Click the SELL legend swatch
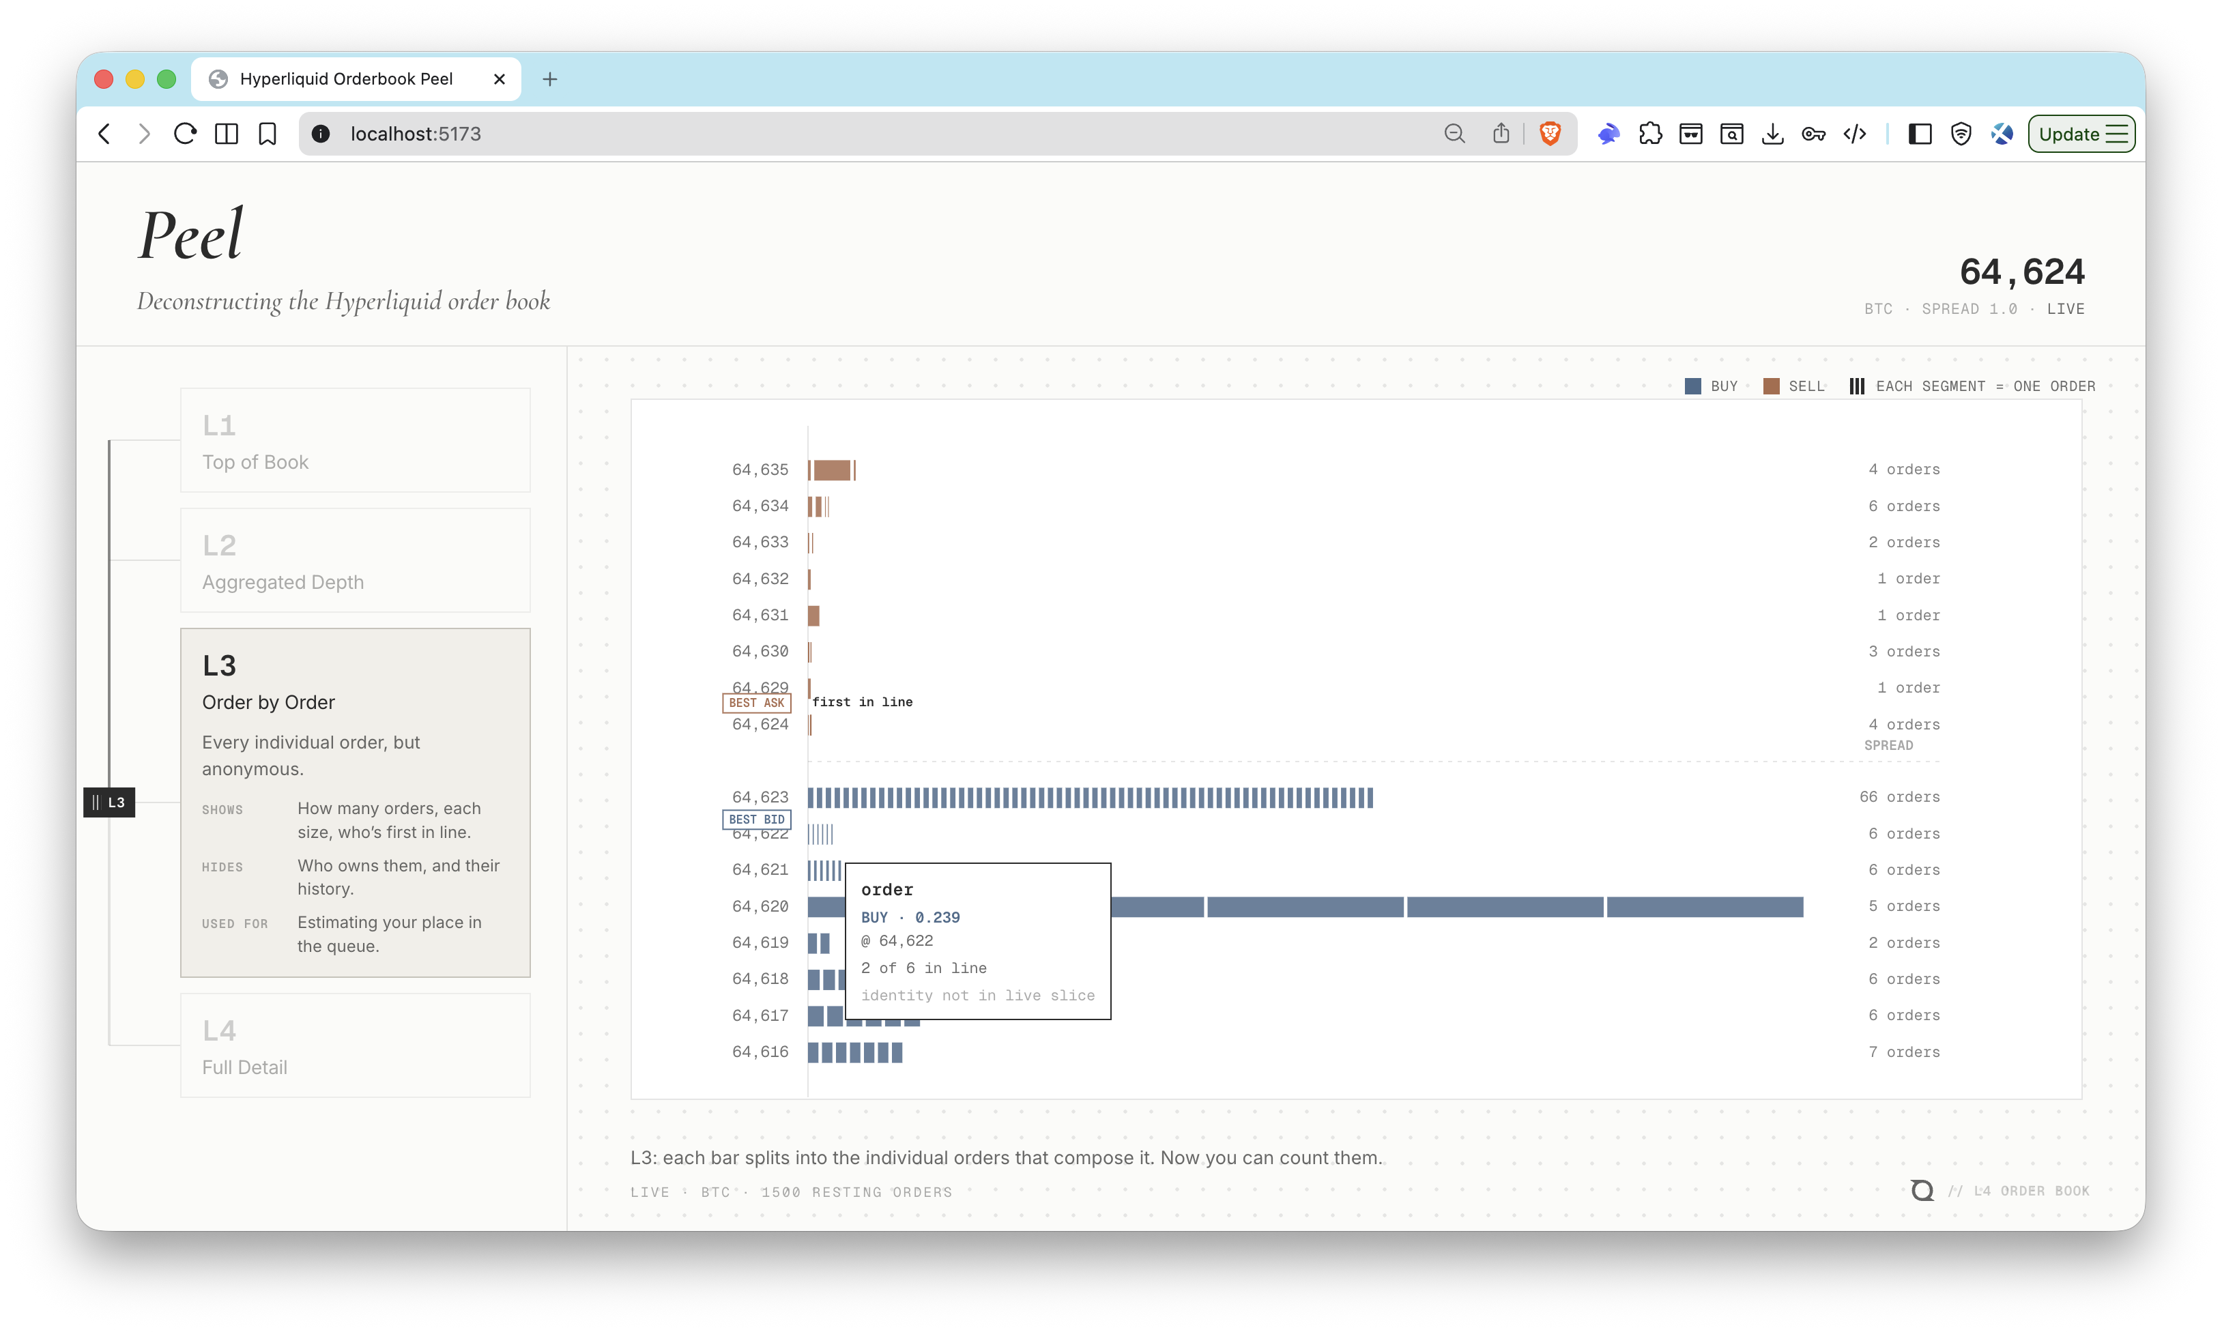The height and width of the screenshot is (1332, 2222). (x=1772, y=386)
